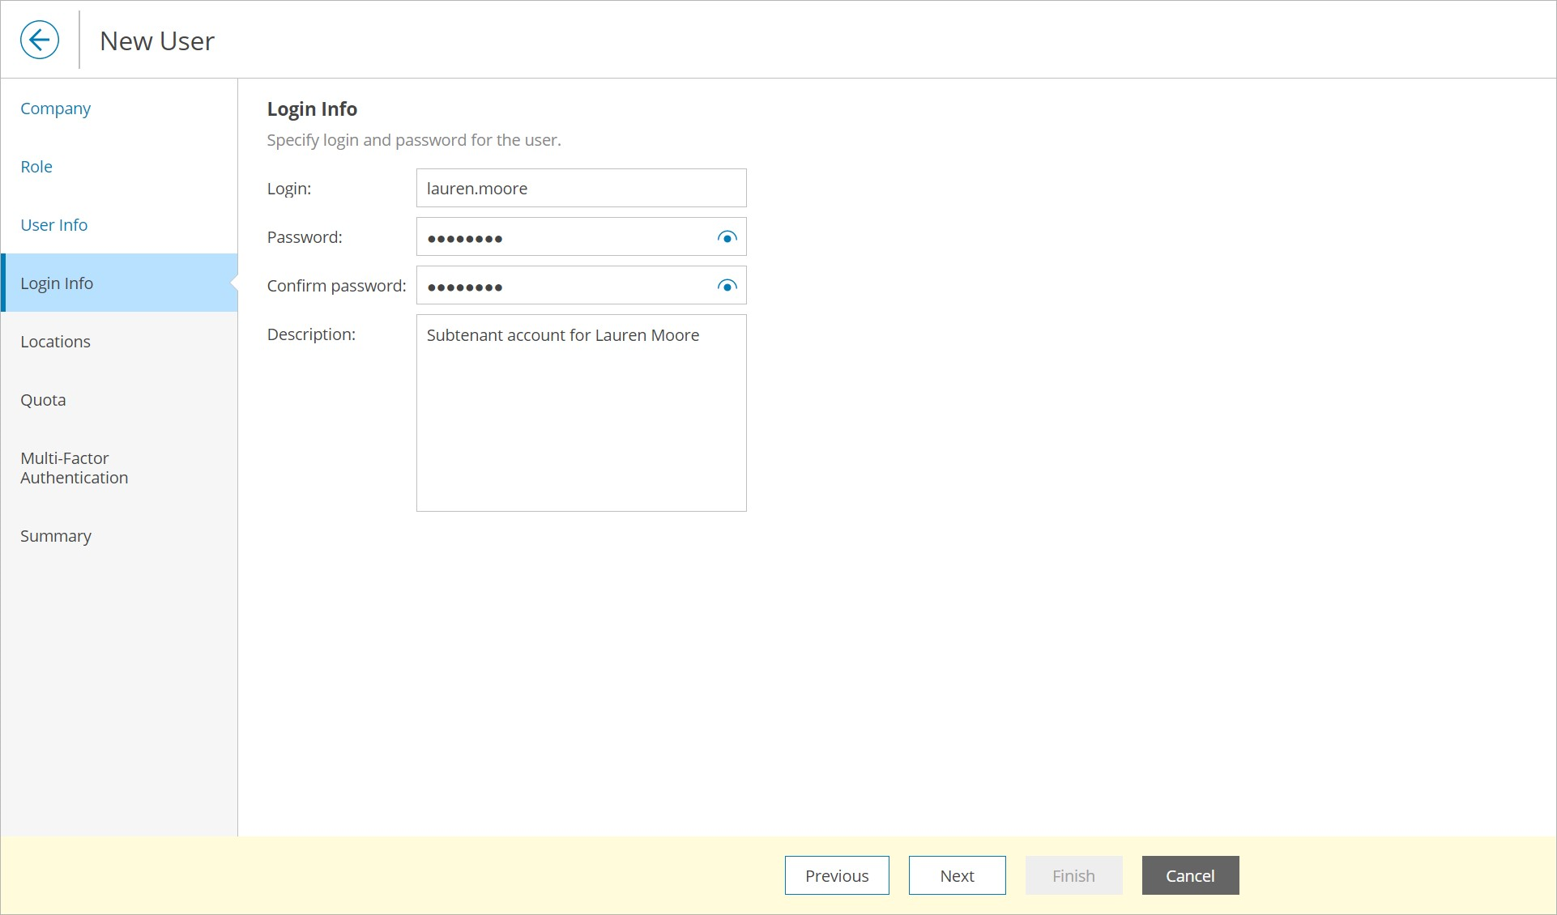The width and height of the screenshot is (1557, 915).
Task: Cancel the new user wizard
Action: [x=1190, y=875]
